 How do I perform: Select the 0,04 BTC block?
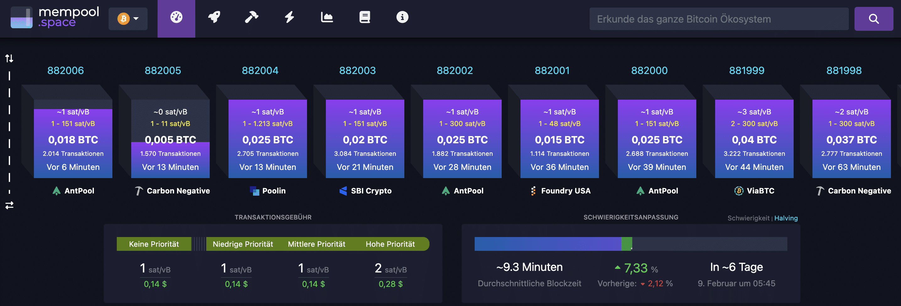[754, 139]
